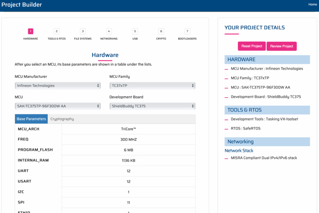Viewport: 319px width, 213px height.
Task: Click the Review Project button
Action: click(282, 46)
